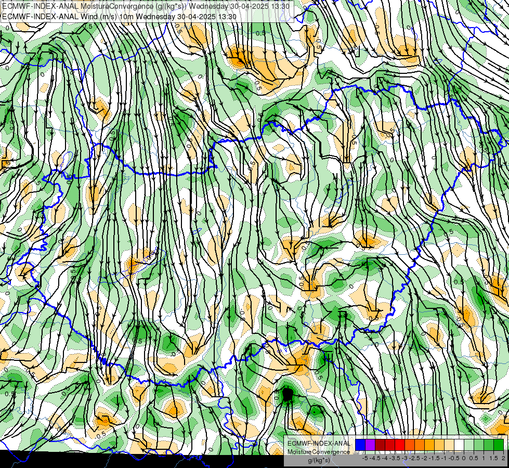Select the darkest green swatch ending at 2
The width and height of the screenshot is (509, 468).
pyautogui.click(x=499, y=445)
